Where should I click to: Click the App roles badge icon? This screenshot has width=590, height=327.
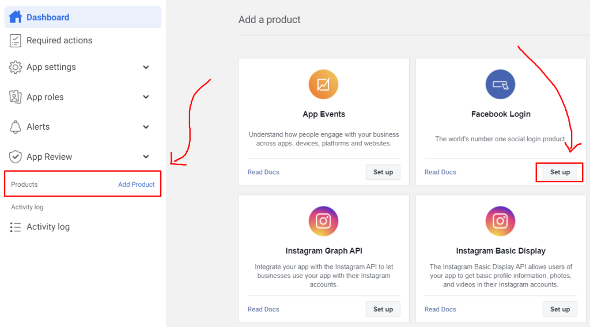(16, 97)
